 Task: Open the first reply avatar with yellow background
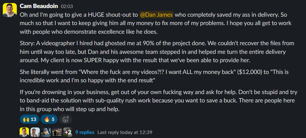pyautogui.click(x=24, y=132)
